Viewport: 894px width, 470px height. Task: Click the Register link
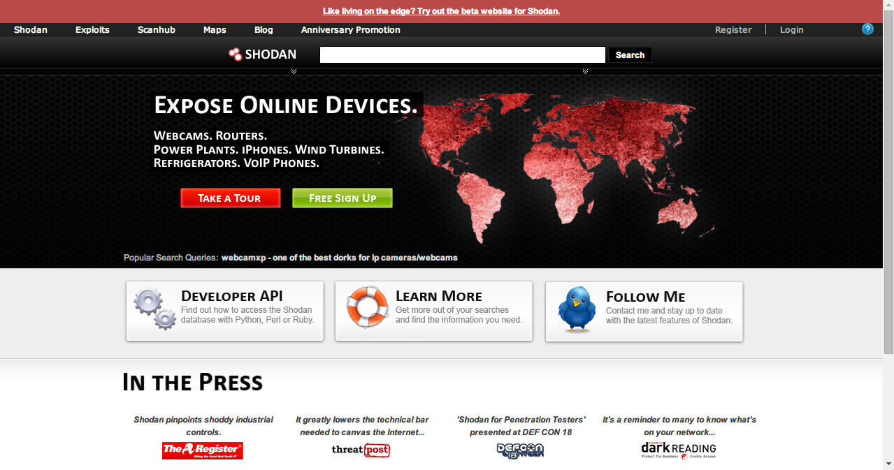(733, 30)
